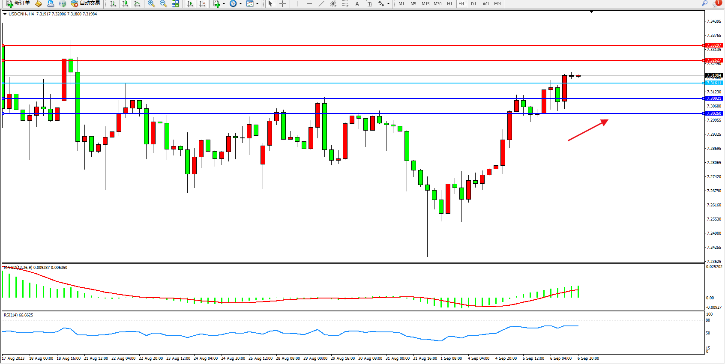Image resolution: width=725 pixels, height=364 pixels.
Task: Zoom out of the chart
Action: (x=163, y=3)
